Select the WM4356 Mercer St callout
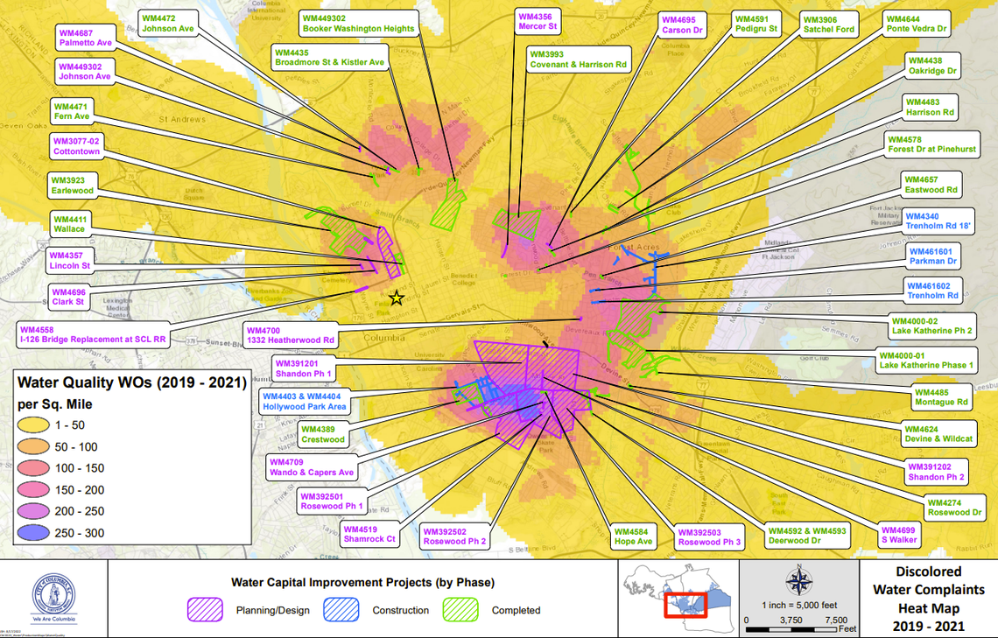Viewport: 998px width, 638px height. click(x=538, y=20)
